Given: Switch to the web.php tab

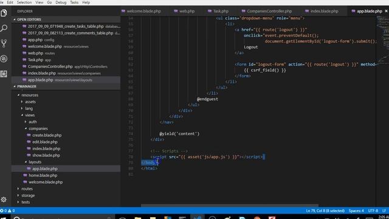Looking at the screenshot, I should (x=184, y=11).
